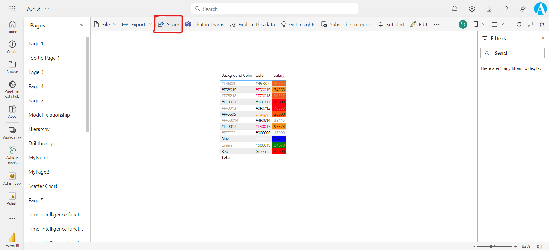
Task: Open the app launcher waffle icon
Action: 12,9
